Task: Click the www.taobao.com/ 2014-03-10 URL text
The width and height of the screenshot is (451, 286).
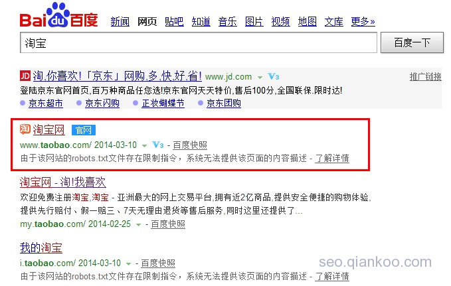Action: click(x=78, y=145)
